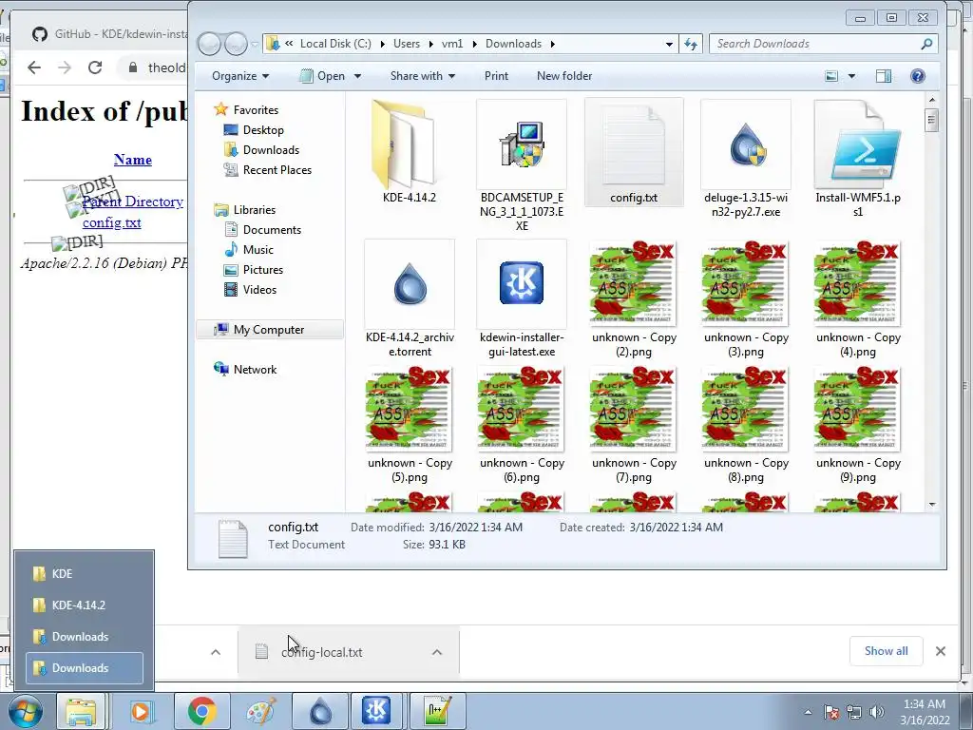973x730 pixels.
Task: Click Parent Directory link in Chrome
Action: coord(133,202)
